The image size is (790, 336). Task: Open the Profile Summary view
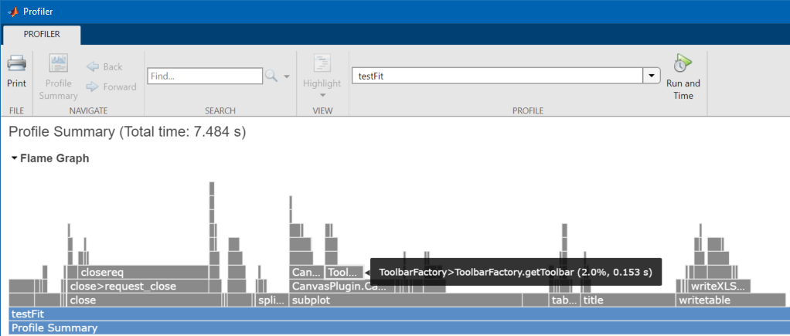tap(59, 76)
